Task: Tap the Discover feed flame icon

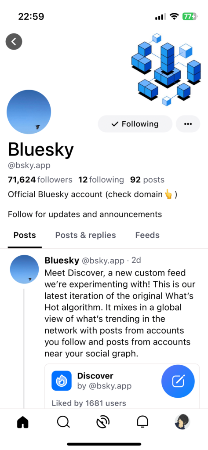Action: (x=62, y=381)
